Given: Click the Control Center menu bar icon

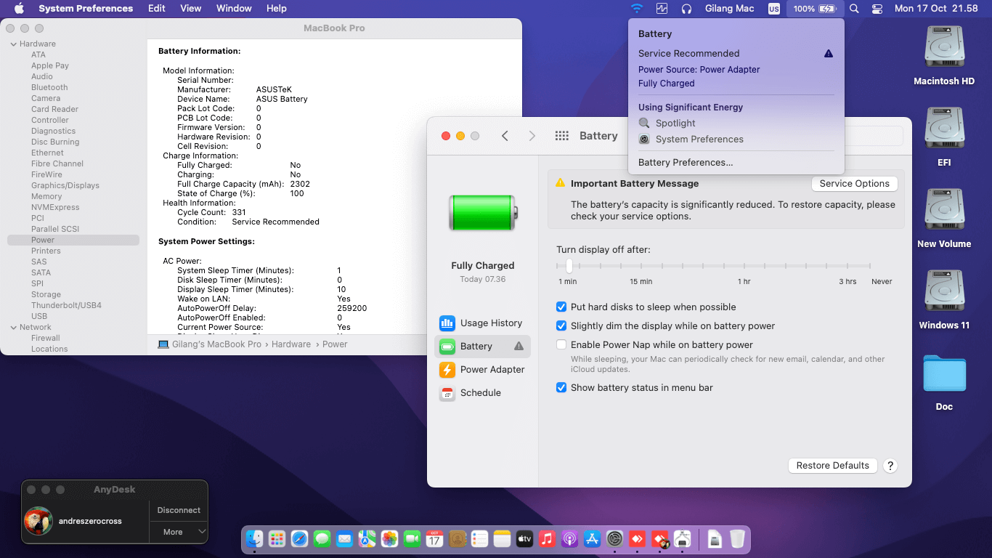Looking at the screenshot, I should tap(877, 9).
